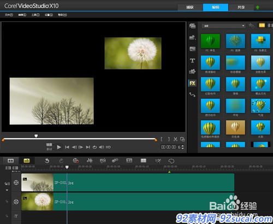Open the Subtitle Editor icon
This screenshot has height=224, width=273.
pos(129,161)
